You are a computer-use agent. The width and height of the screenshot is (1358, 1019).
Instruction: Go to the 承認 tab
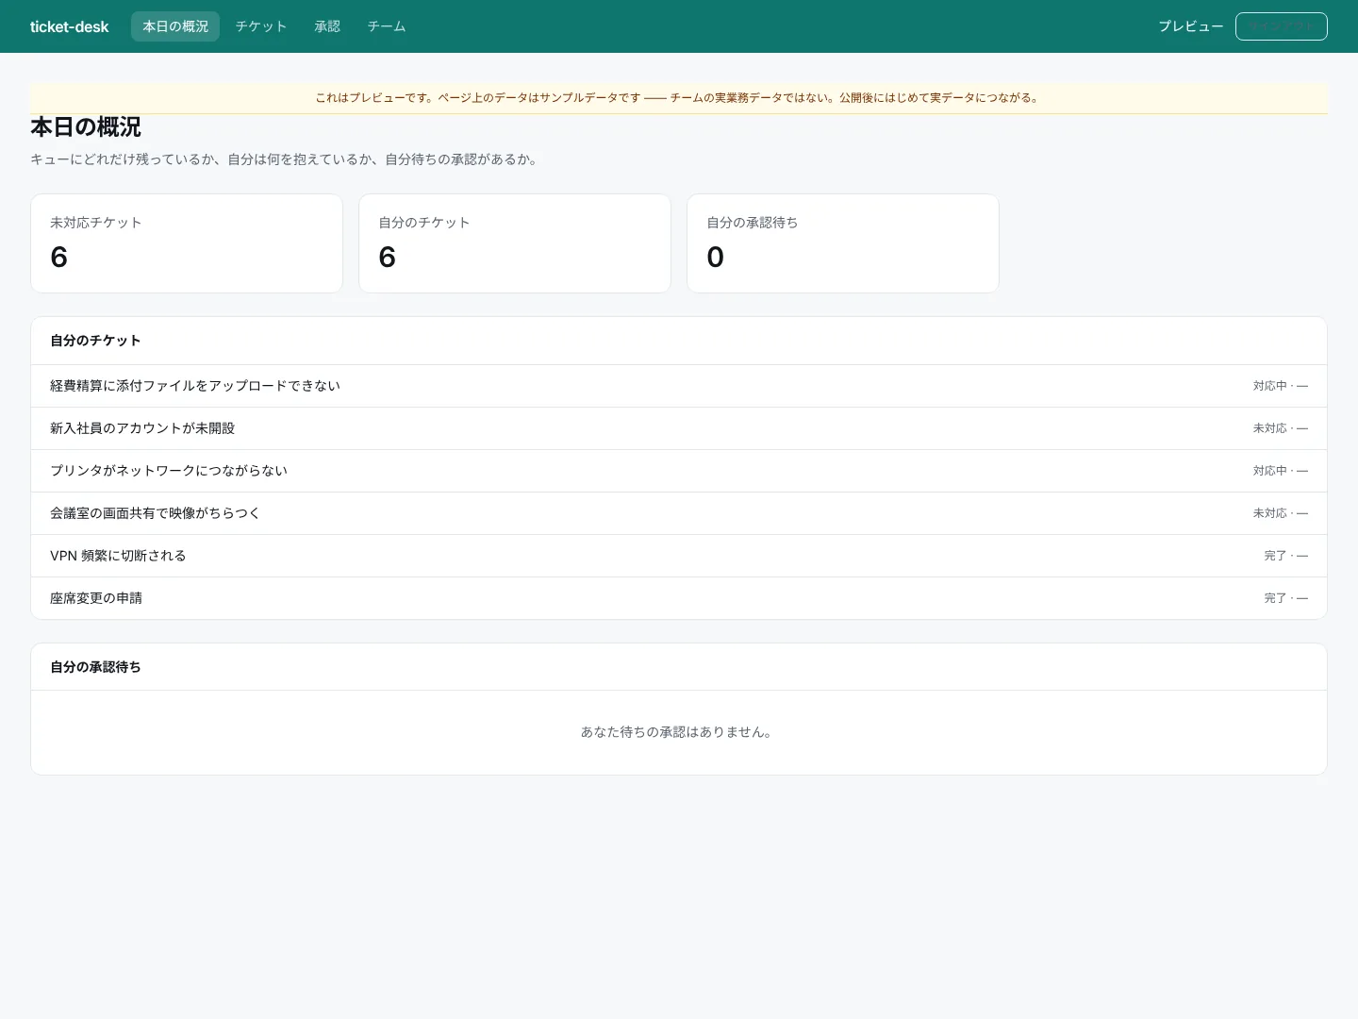[327, 26]
